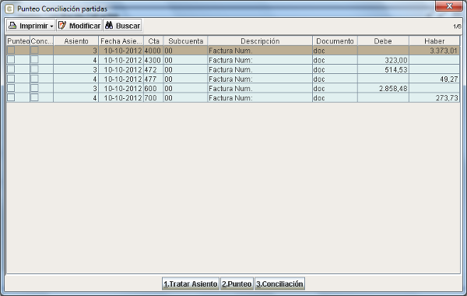Click the Punteo column header
Viewport: 467px width, 296px height.
point(18,41)
